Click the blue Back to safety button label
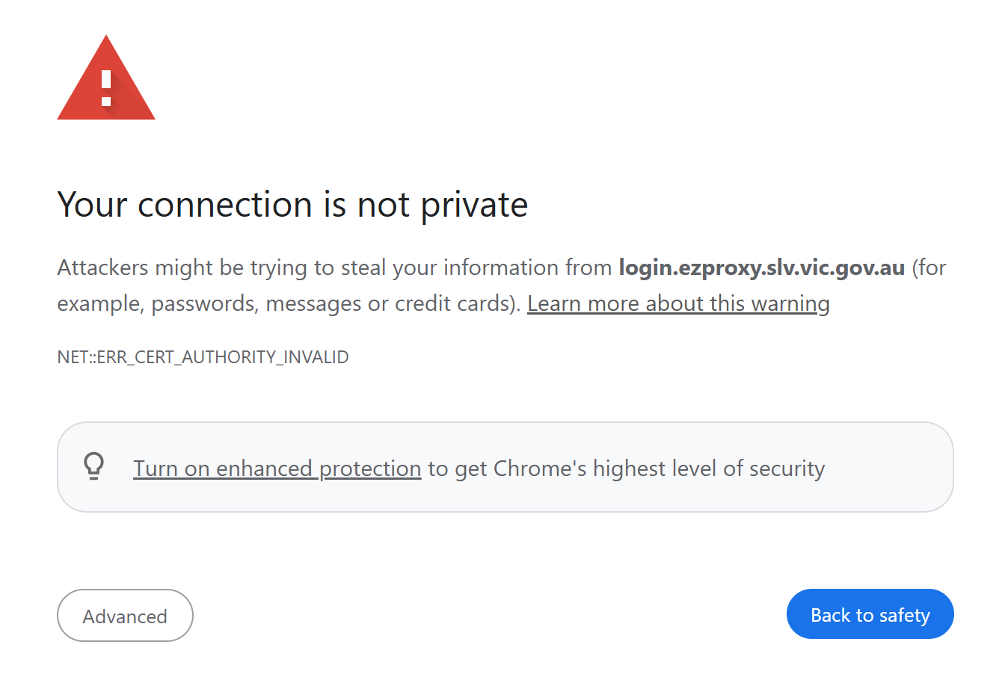1005x680 pixels. (x=870, y=613)
